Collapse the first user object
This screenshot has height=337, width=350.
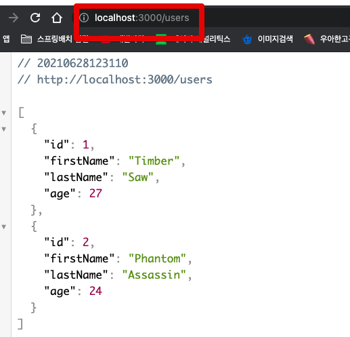pos(4,130)
